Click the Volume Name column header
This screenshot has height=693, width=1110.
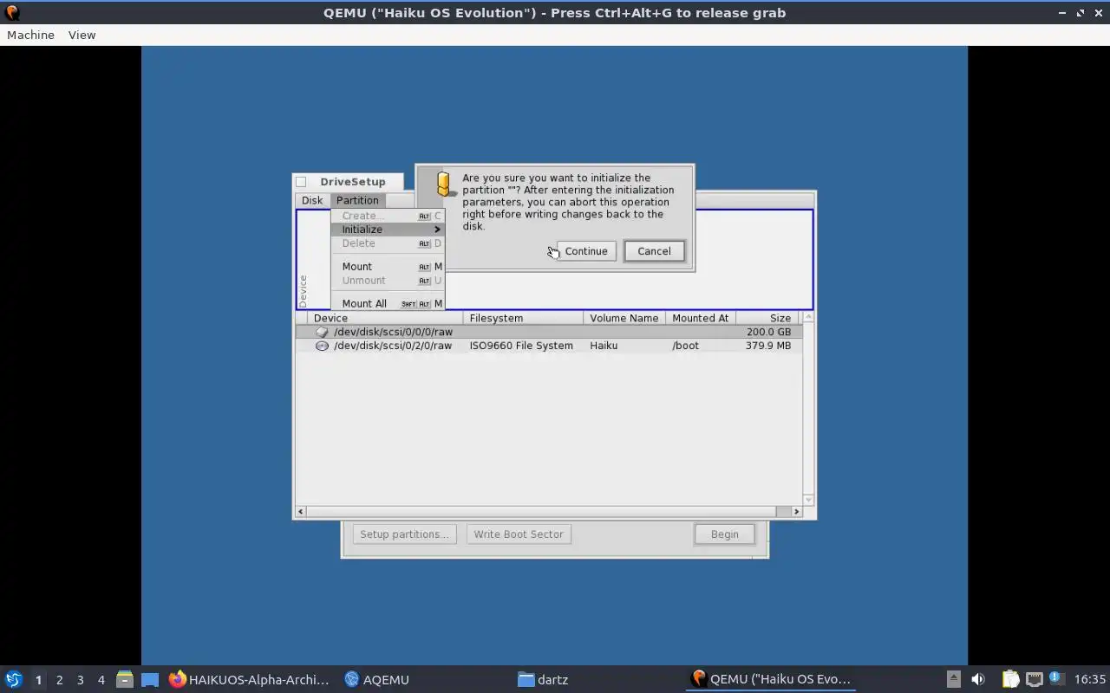(624, 318)
